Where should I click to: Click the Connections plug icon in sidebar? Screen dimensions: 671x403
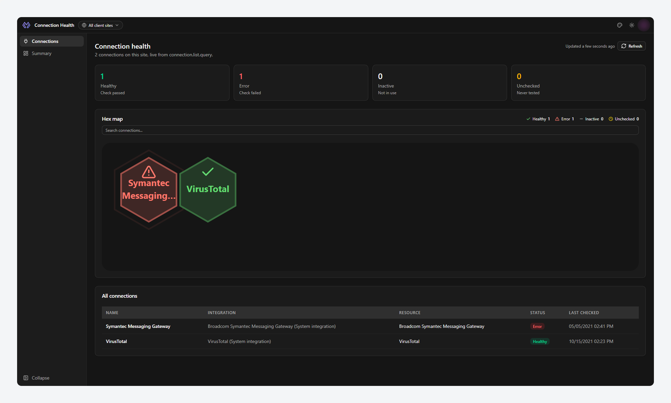26,41
